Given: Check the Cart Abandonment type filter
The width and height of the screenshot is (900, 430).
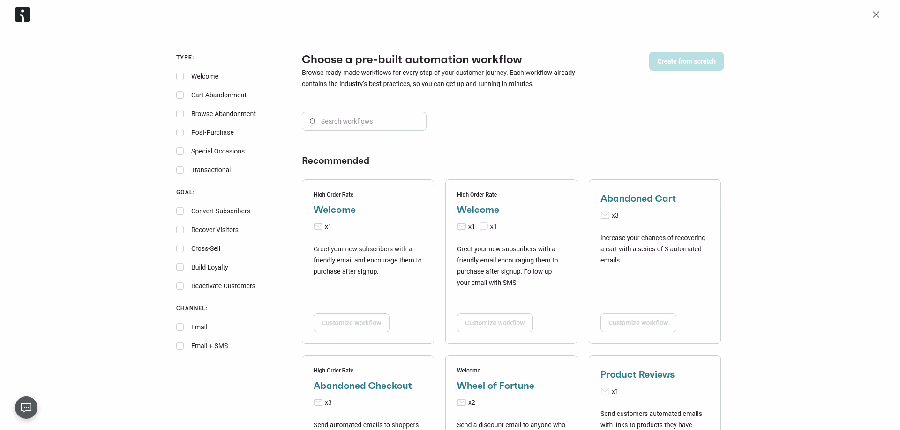Looking at the screenshot, I should point(180,95).
